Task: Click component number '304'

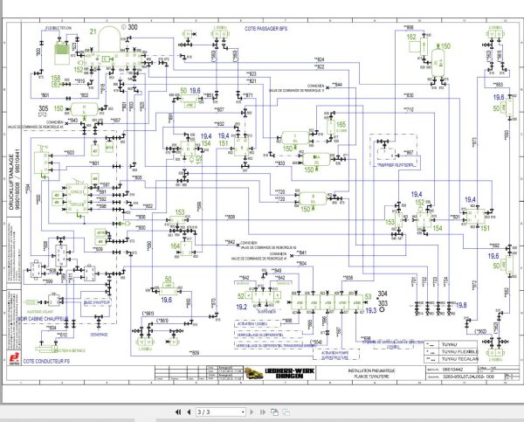Action: pos(383,294)
